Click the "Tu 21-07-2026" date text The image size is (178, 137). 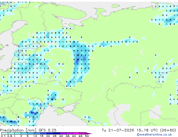coord(118,130)
